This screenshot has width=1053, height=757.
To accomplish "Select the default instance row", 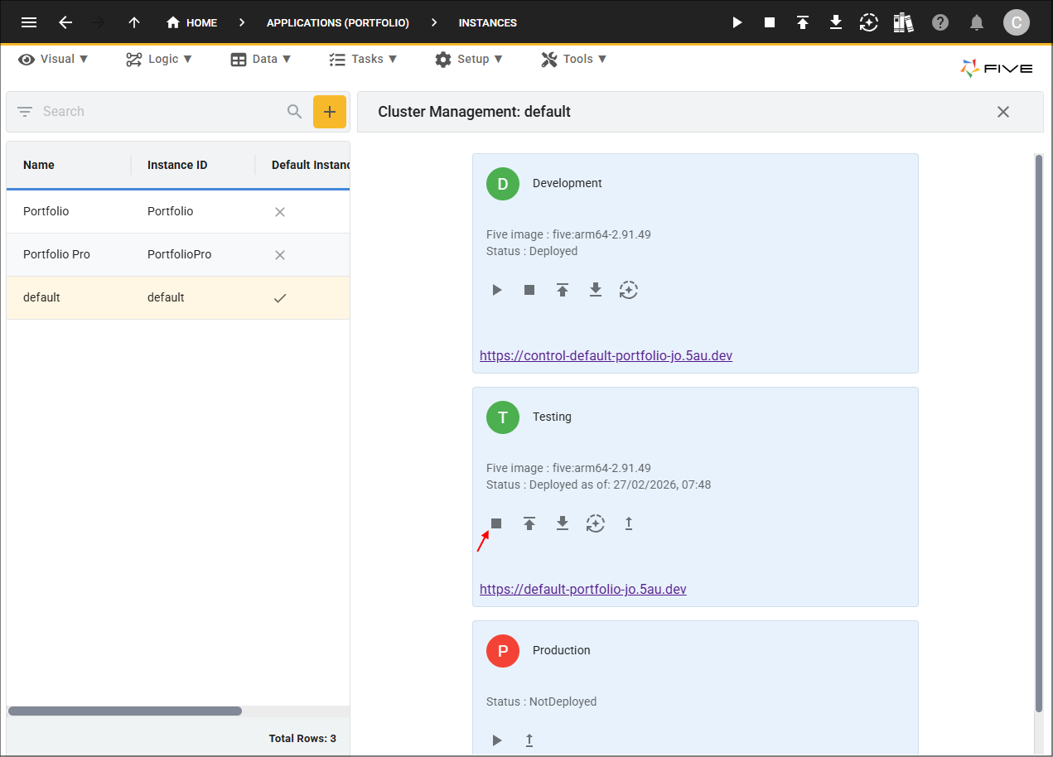I will coord(178,297).
